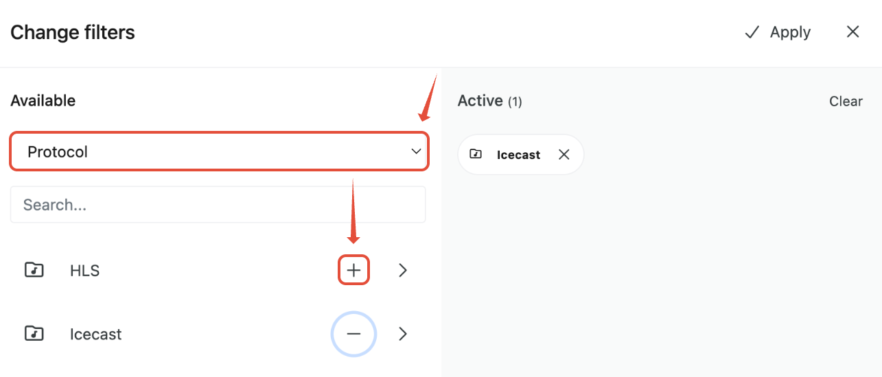Click the Active filters heading
Screen dimensions: 882x377
coord(490,101)
